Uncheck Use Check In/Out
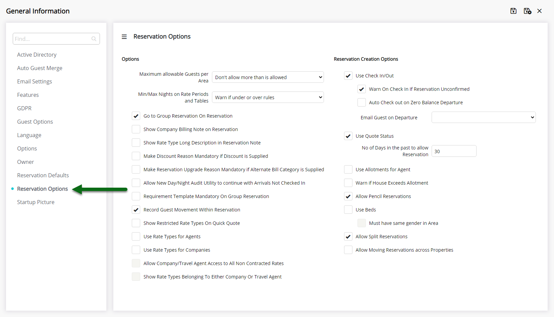The image size is (554, 317). coord(348,76)
